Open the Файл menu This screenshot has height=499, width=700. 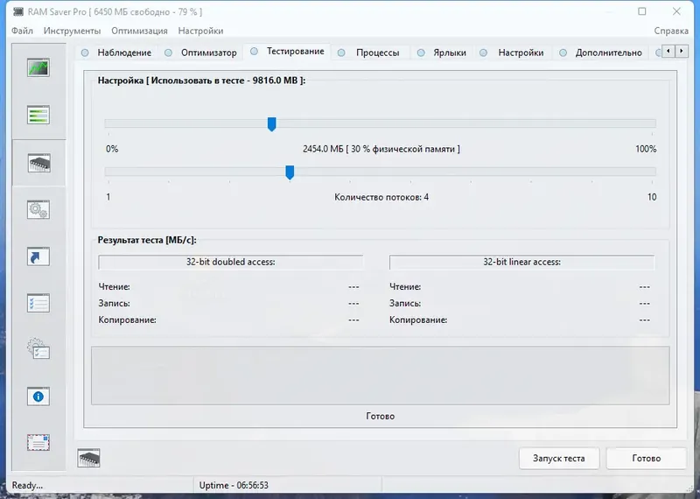[x=23, y=31]
